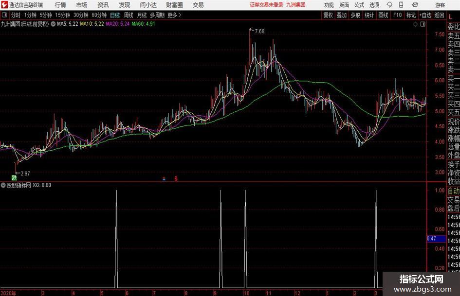Click the 0.47 axis value marker

(x=436, y=239)
